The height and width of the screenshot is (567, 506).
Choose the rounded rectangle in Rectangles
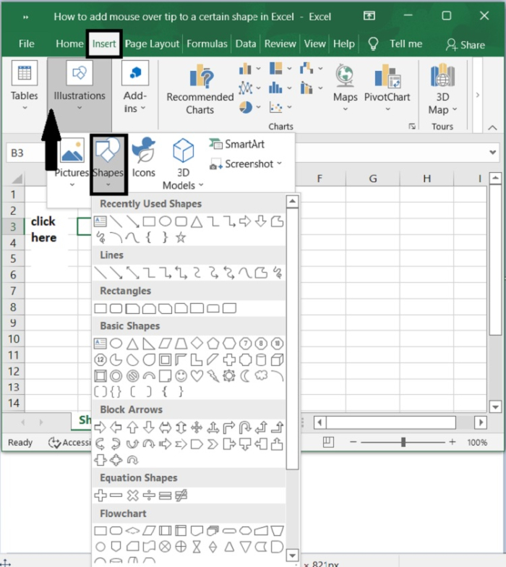pos(116,308)
